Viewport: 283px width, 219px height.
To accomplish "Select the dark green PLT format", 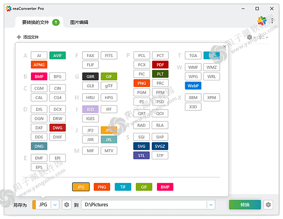I will point(160,74).
